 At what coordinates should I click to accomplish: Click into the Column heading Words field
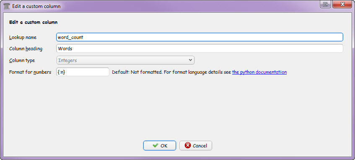[x=200, y=49]
